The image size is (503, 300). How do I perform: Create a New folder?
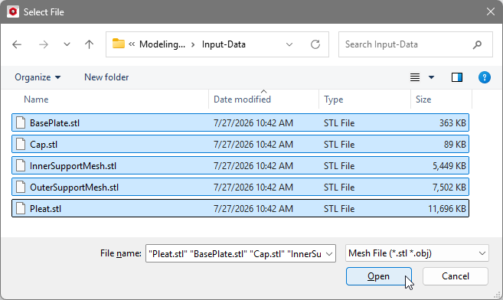(106, 77)
